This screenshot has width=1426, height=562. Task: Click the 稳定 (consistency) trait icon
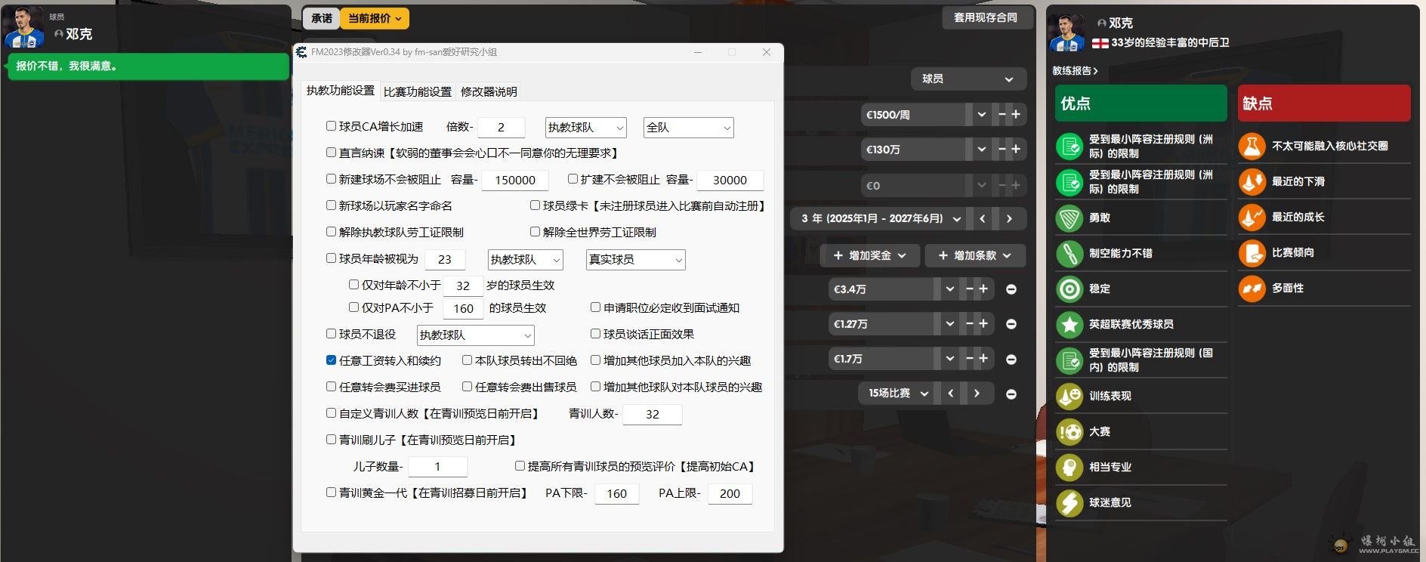(x=1069, y=289)
